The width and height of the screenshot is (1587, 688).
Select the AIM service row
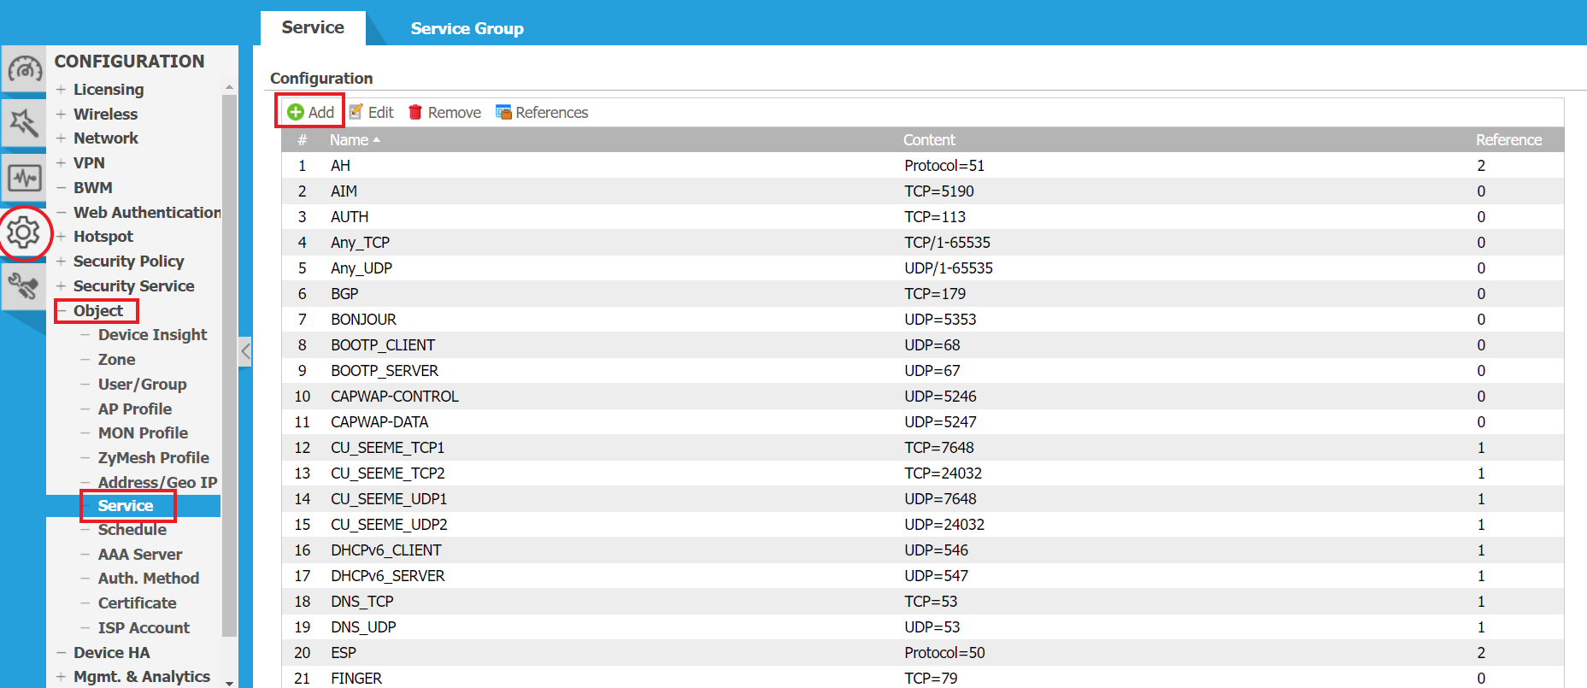tap(923, 191)
